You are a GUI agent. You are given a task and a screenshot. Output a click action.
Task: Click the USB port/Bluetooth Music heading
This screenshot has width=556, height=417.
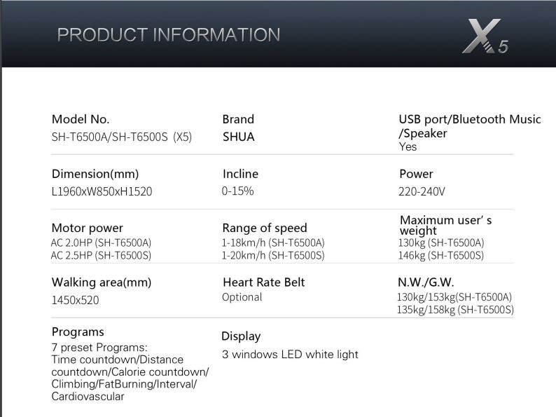470,119
